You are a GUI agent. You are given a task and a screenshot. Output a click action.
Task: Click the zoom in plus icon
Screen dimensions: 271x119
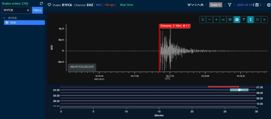216,19
